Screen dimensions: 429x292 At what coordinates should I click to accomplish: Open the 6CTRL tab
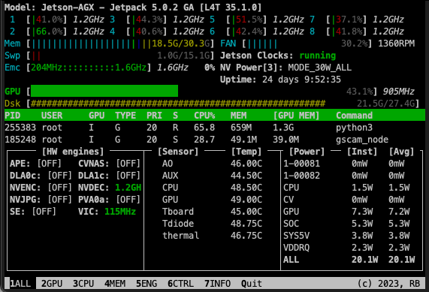180,284
